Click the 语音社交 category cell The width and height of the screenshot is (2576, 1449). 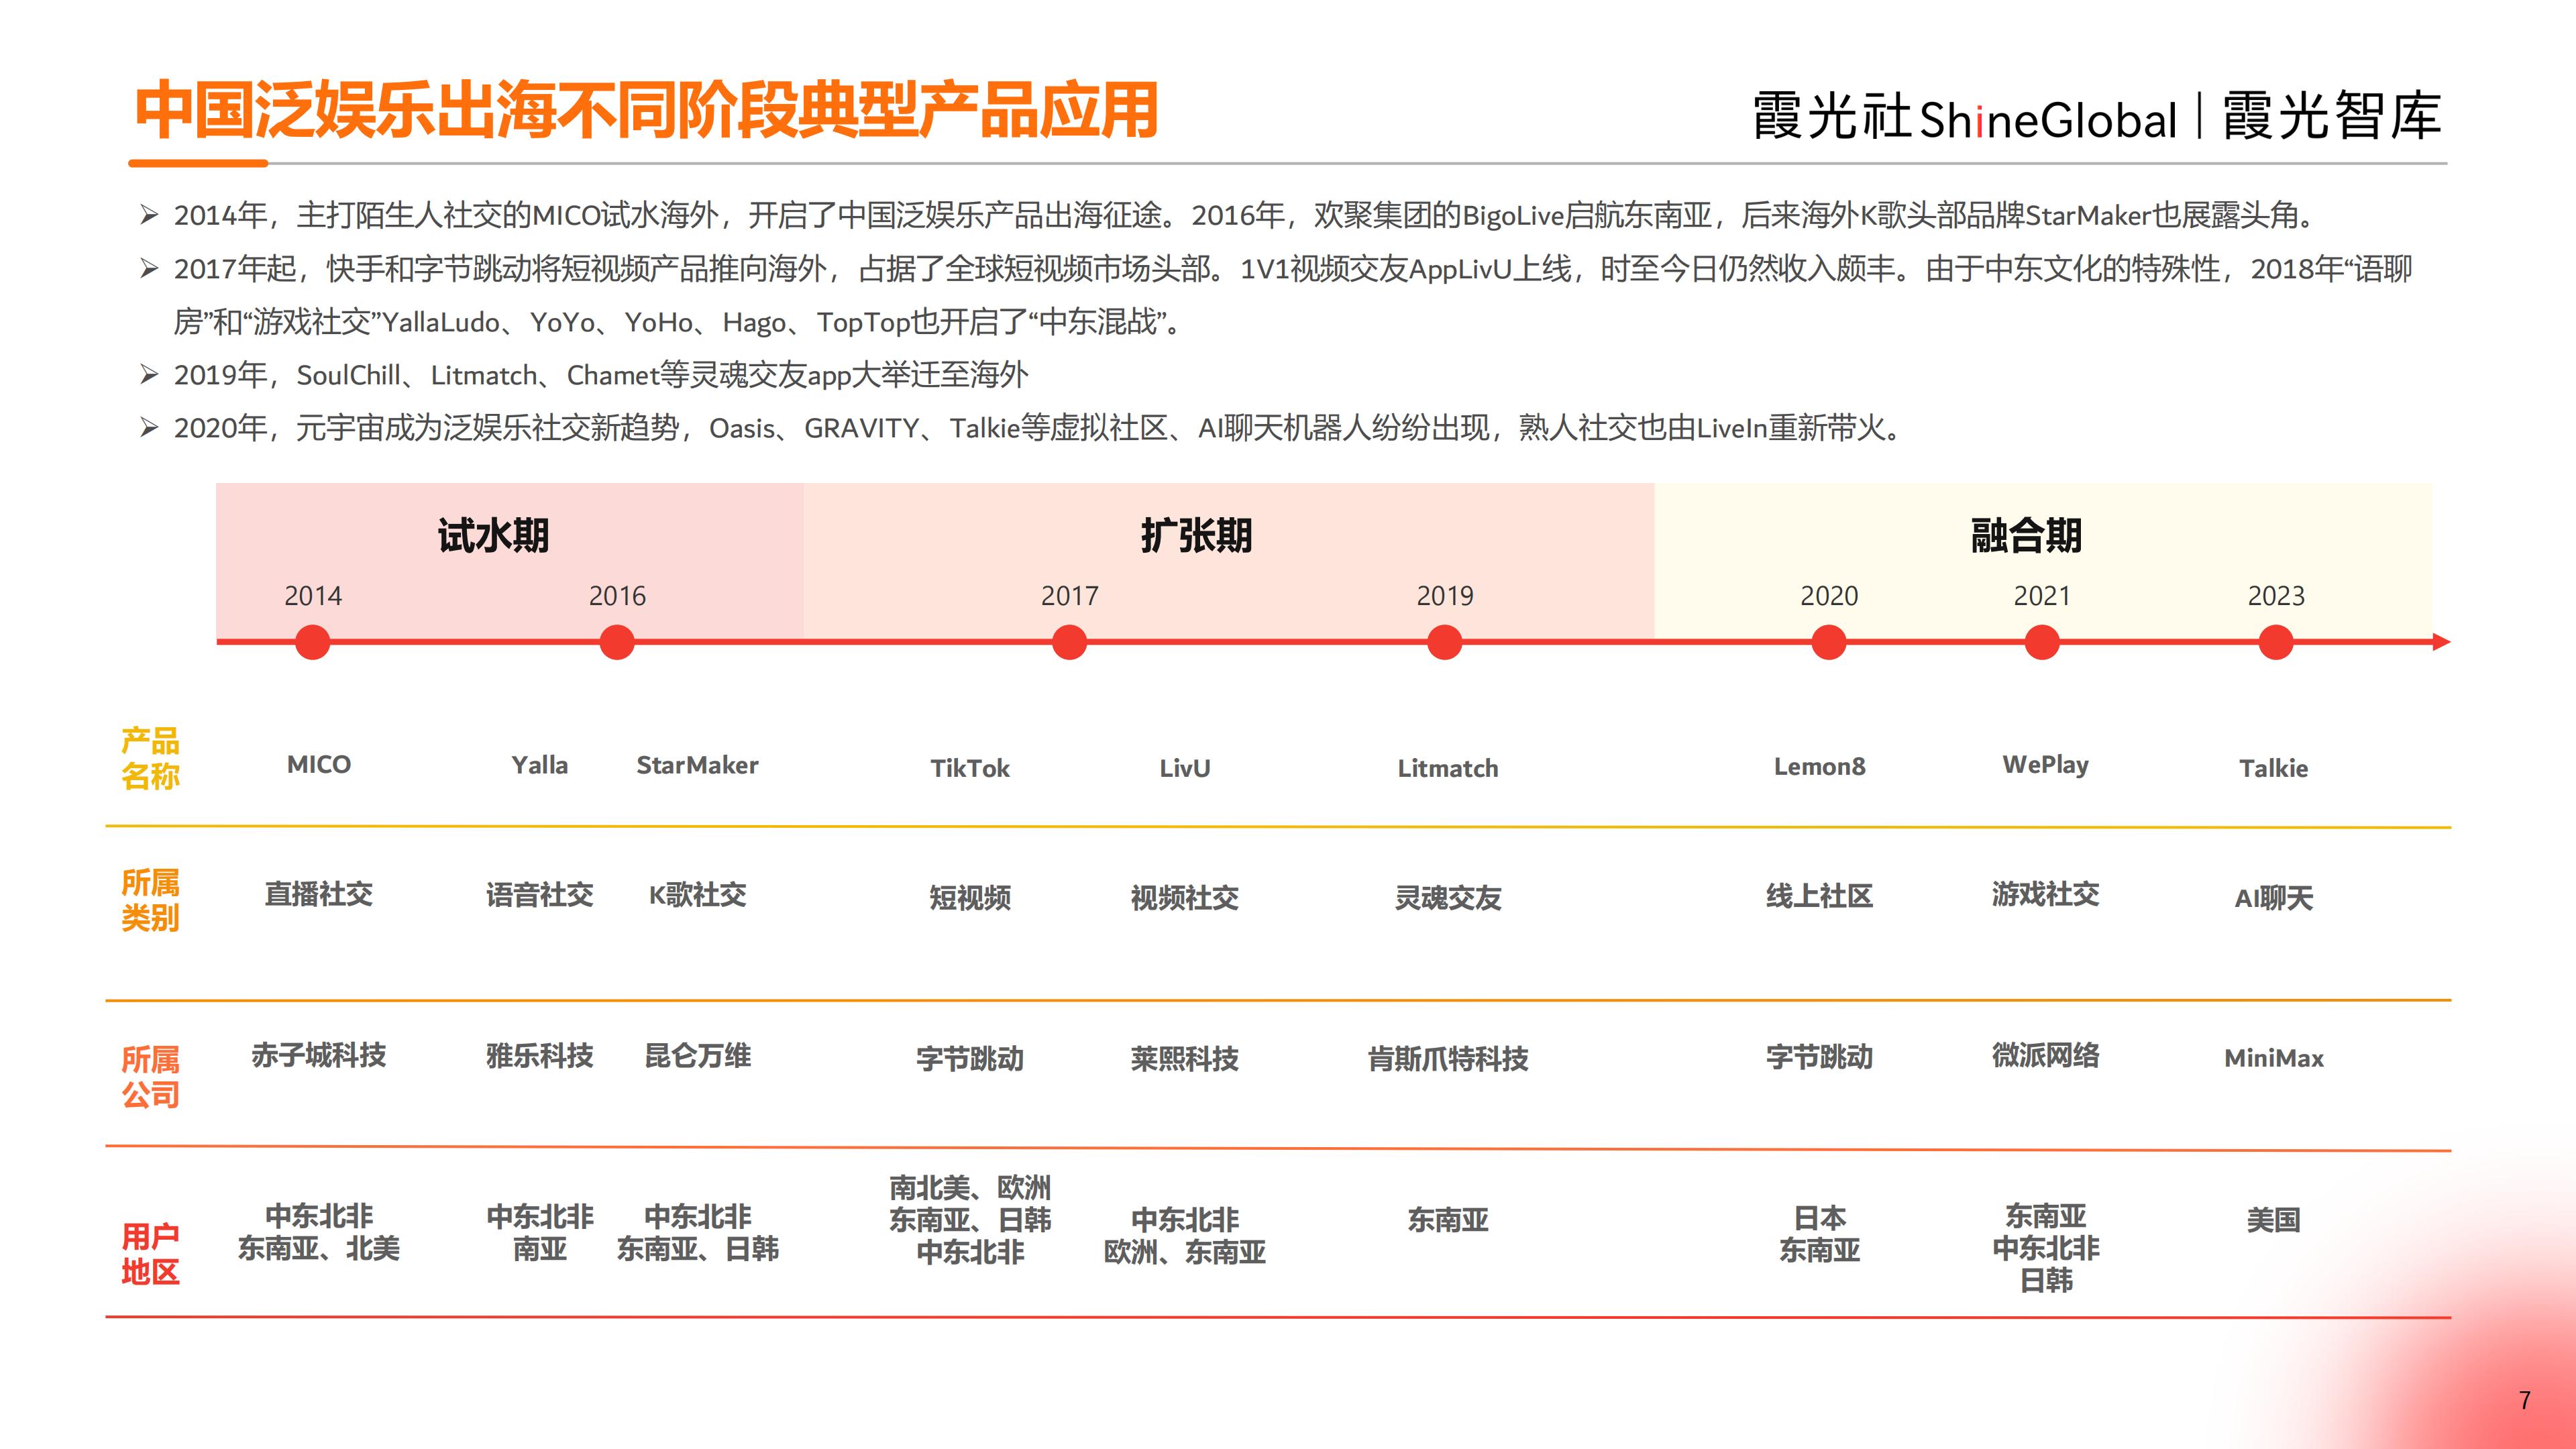pos(540,895)
